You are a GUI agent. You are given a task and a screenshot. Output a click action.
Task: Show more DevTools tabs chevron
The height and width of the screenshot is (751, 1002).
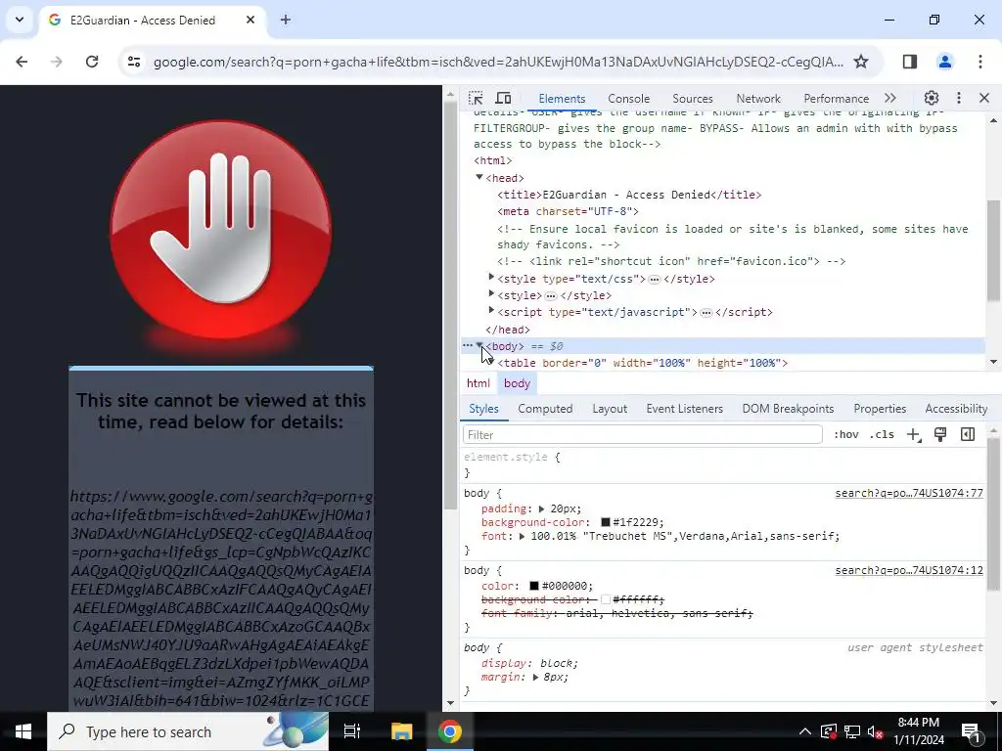(890, 98)
